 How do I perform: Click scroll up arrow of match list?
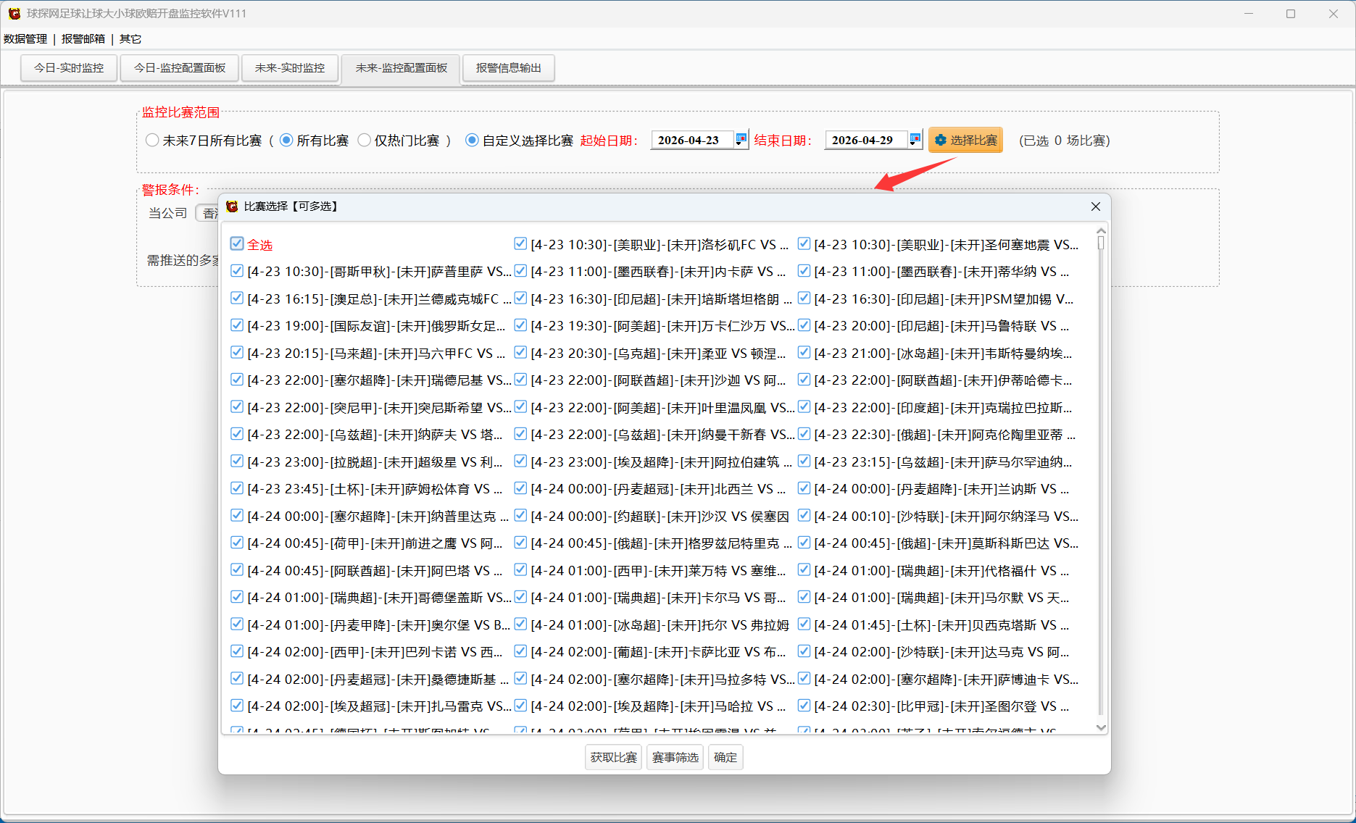click(1101, 230)
